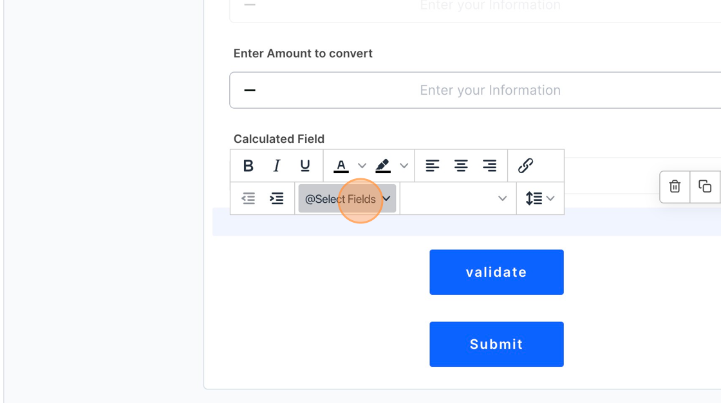Duplicate the field using the copy icon
721x403 pixels.
[705, 187]
